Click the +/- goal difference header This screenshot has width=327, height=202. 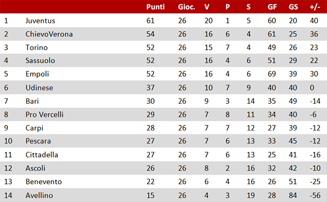(315, 7)
